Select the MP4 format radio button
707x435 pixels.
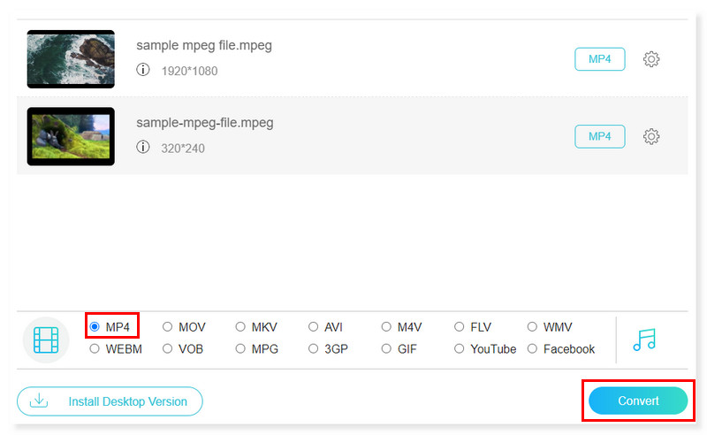pos(95,327)
